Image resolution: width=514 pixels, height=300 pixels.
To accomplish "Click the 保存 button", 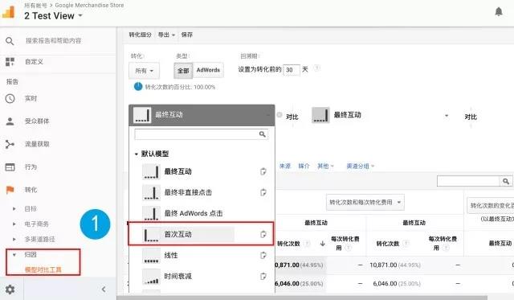I will [x=187, y=35].
